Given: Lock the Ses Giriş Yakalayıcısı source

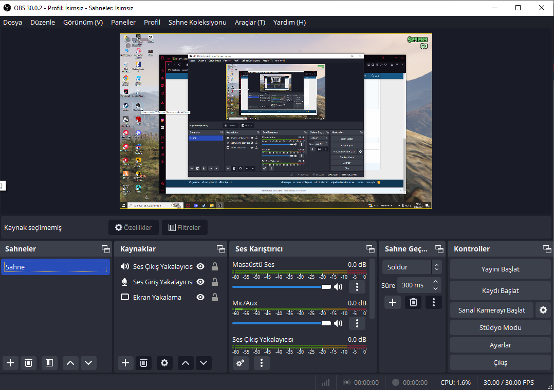Looking at the screenshot, I should [214, 282].
